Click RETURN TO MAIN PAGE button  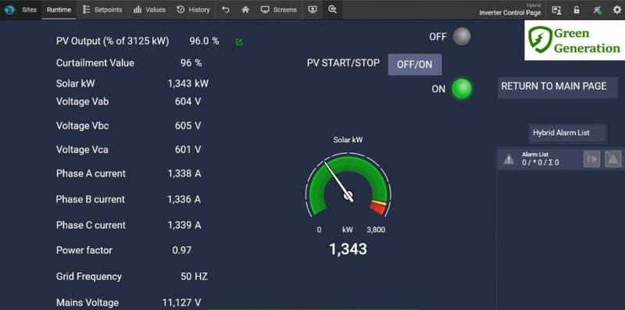(x=558, y=87)
